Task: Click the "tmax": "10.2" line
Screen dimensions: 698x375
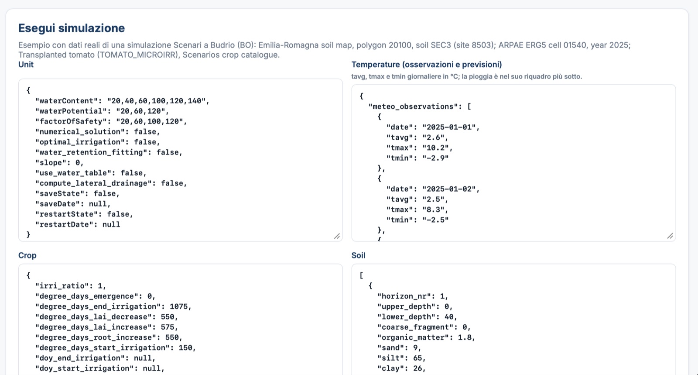Action: point(419,148)
